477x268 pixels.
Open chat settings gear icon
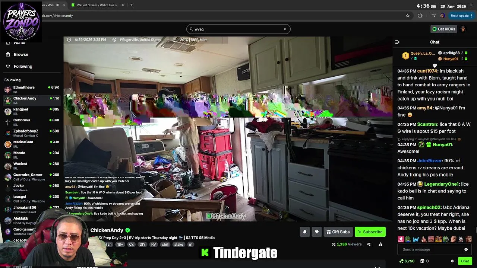tap(452, 261)
